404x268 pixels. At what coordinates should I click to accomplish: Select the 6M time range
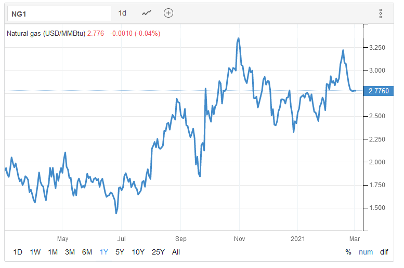point(87,252)
